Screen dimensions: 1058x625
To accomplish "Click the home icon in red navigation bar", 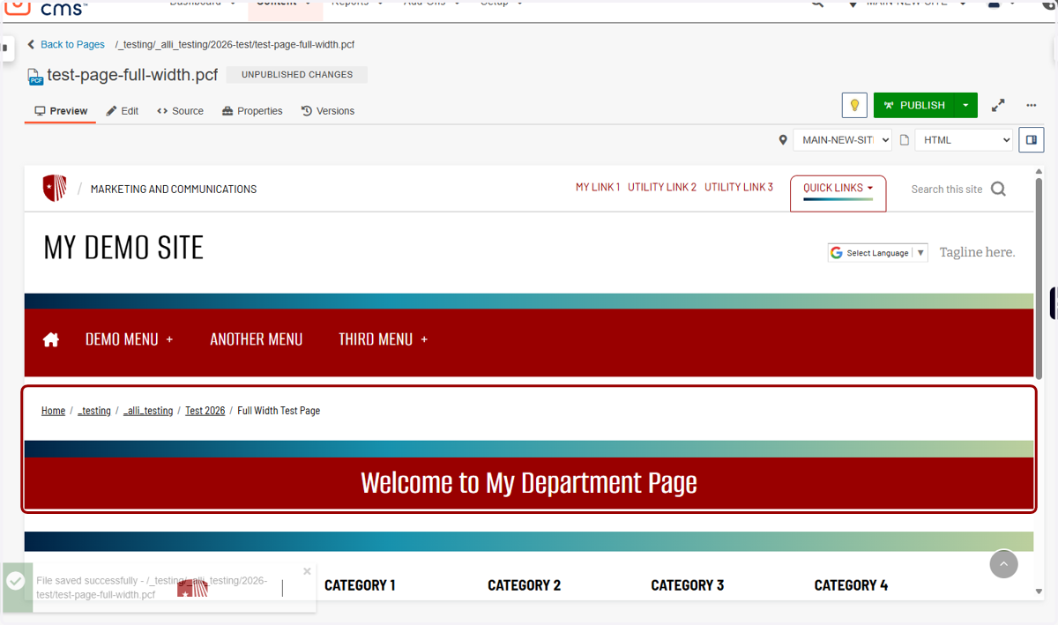I will 51,339.
